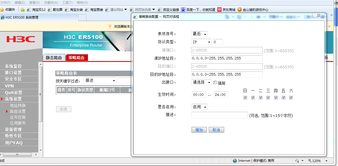Open the 是否启用 dropdown showing 启用
Image resolution: width=338 pixels, height=166 pixels.
199,107
